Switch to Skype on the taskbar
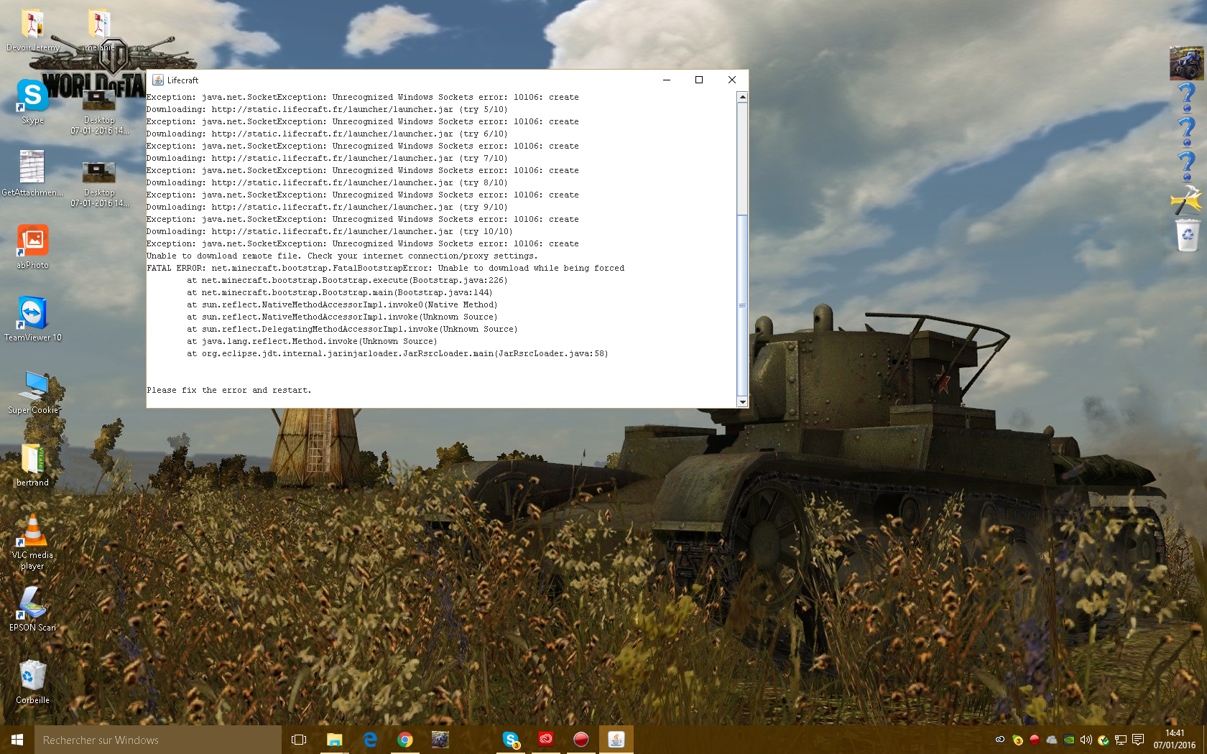 click(x=511, y=740)
